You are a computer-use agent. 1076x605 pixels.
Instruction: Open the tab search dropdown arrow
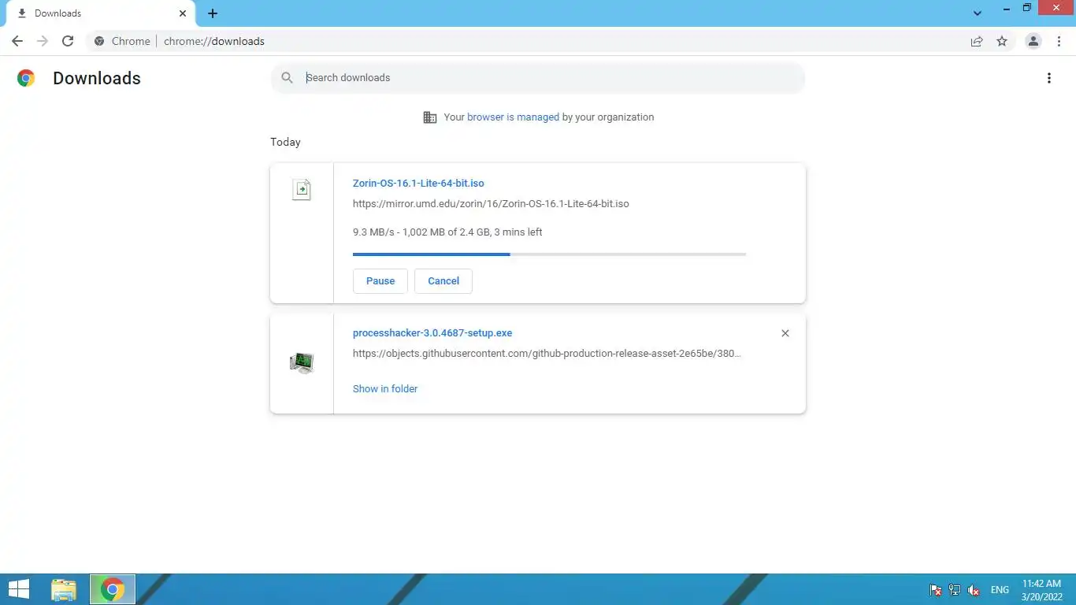[978, 13]
